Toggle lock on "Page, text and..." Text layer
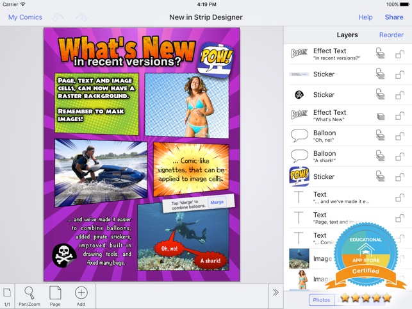The image size is (412, 309). tap(400, 218)
